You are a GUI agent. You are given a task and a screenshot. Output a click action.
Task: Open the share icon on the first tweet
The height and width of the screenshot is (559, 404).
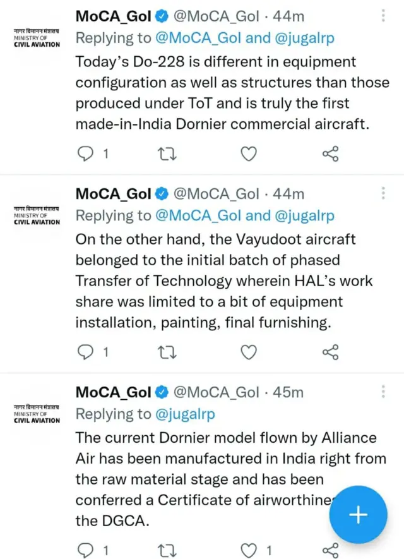pyautogui.click(x=330, y=153)
